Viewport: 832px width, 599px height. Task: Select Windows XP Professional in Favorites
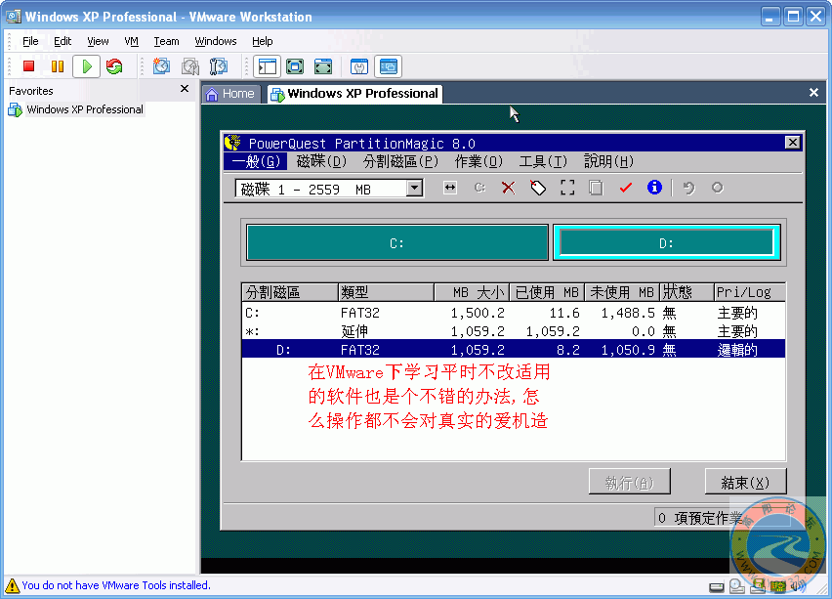[76, 109]
